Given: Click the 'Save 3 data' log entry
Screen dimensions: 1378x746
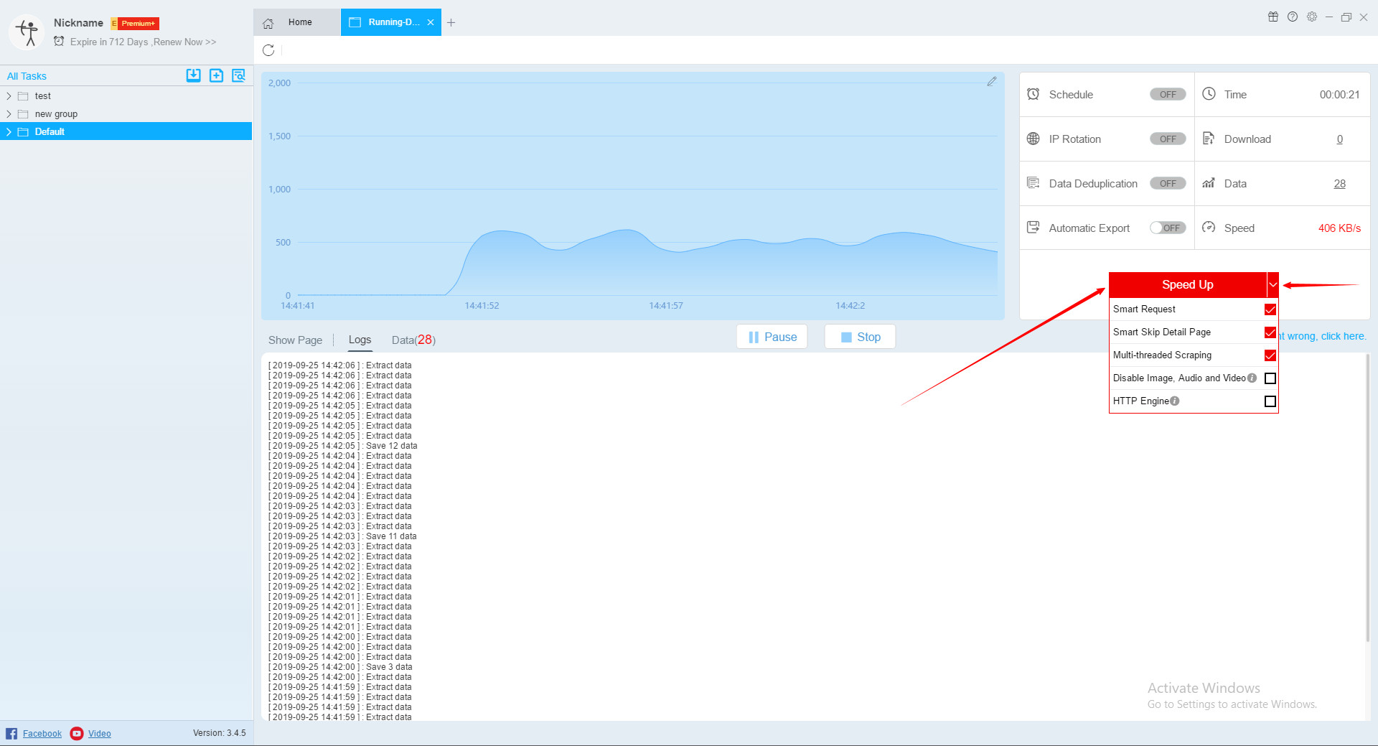Looking at the screenshot, I should click(x=340, y=667).
